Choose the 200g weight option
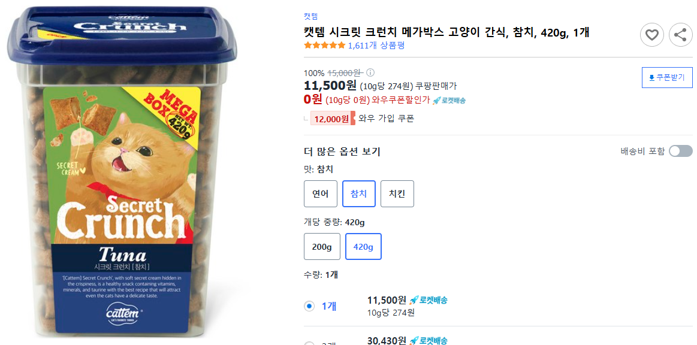The width and height of the screenshot is (697, 345). [x=322, y=246]
